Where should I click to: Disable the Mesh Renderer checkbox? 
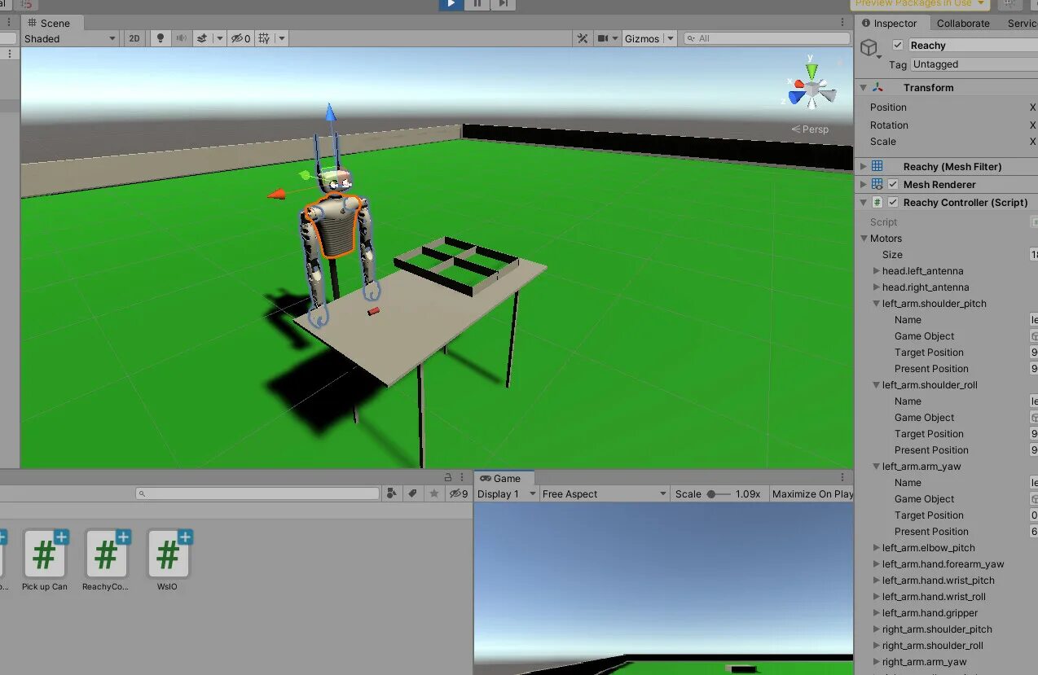pos(893,184)
